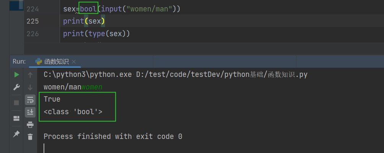Click the print(type(sex)) code line

click(x=97, y=34)
